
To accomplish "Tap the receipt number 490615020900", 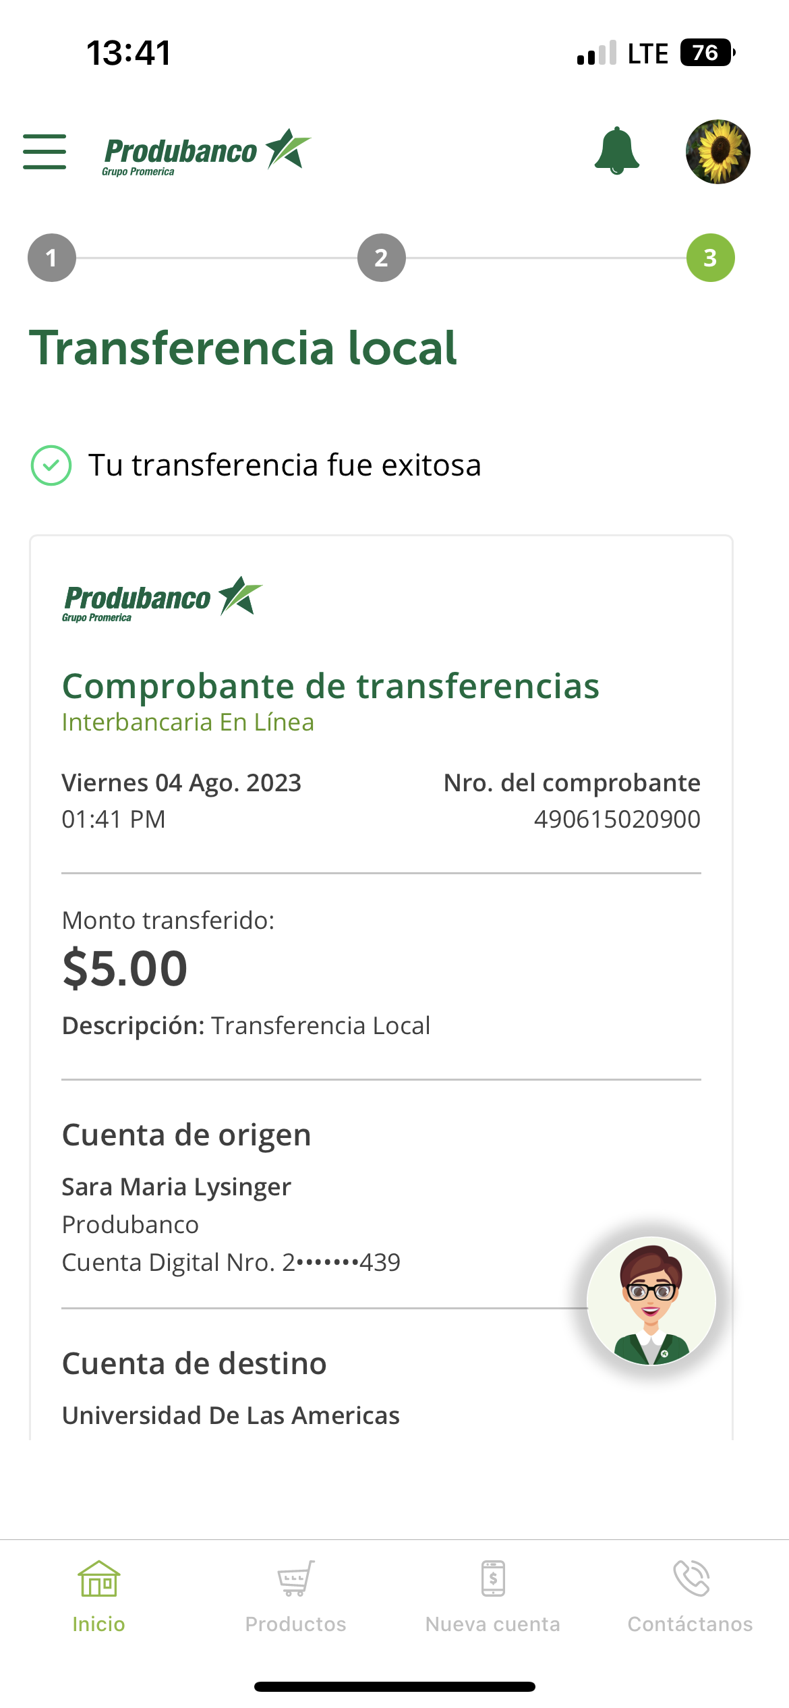I will 617,819.
